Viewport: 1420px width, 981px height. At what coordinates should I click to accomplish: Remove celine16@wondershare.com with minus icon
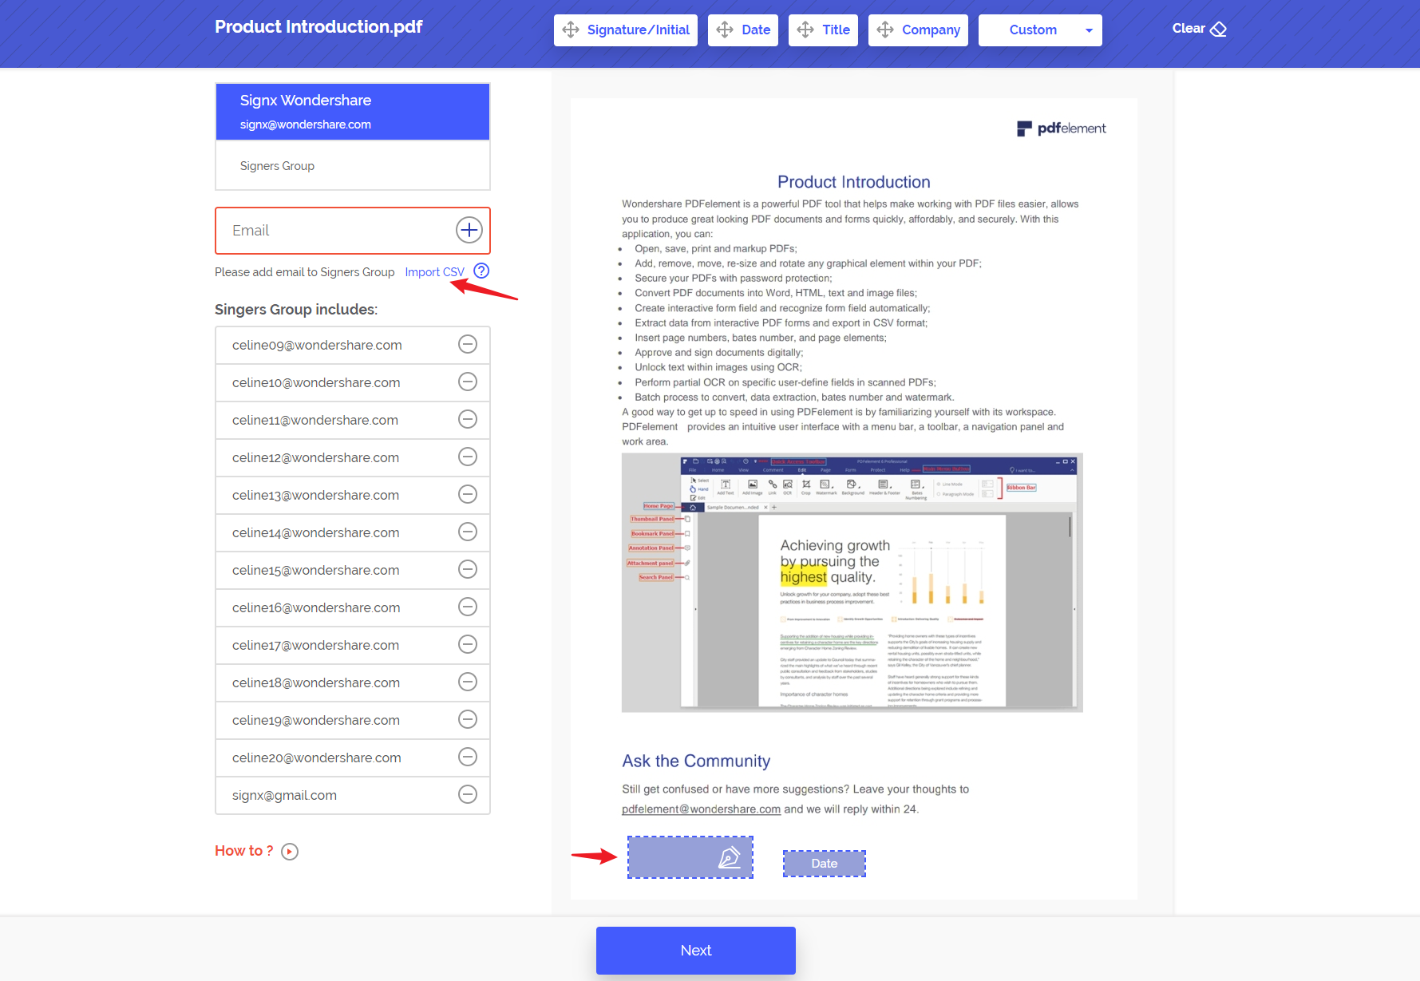click(468, 607)
